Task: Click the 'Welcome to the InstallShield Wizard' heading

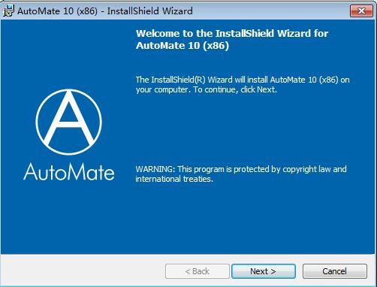Action: click(232, 39)
